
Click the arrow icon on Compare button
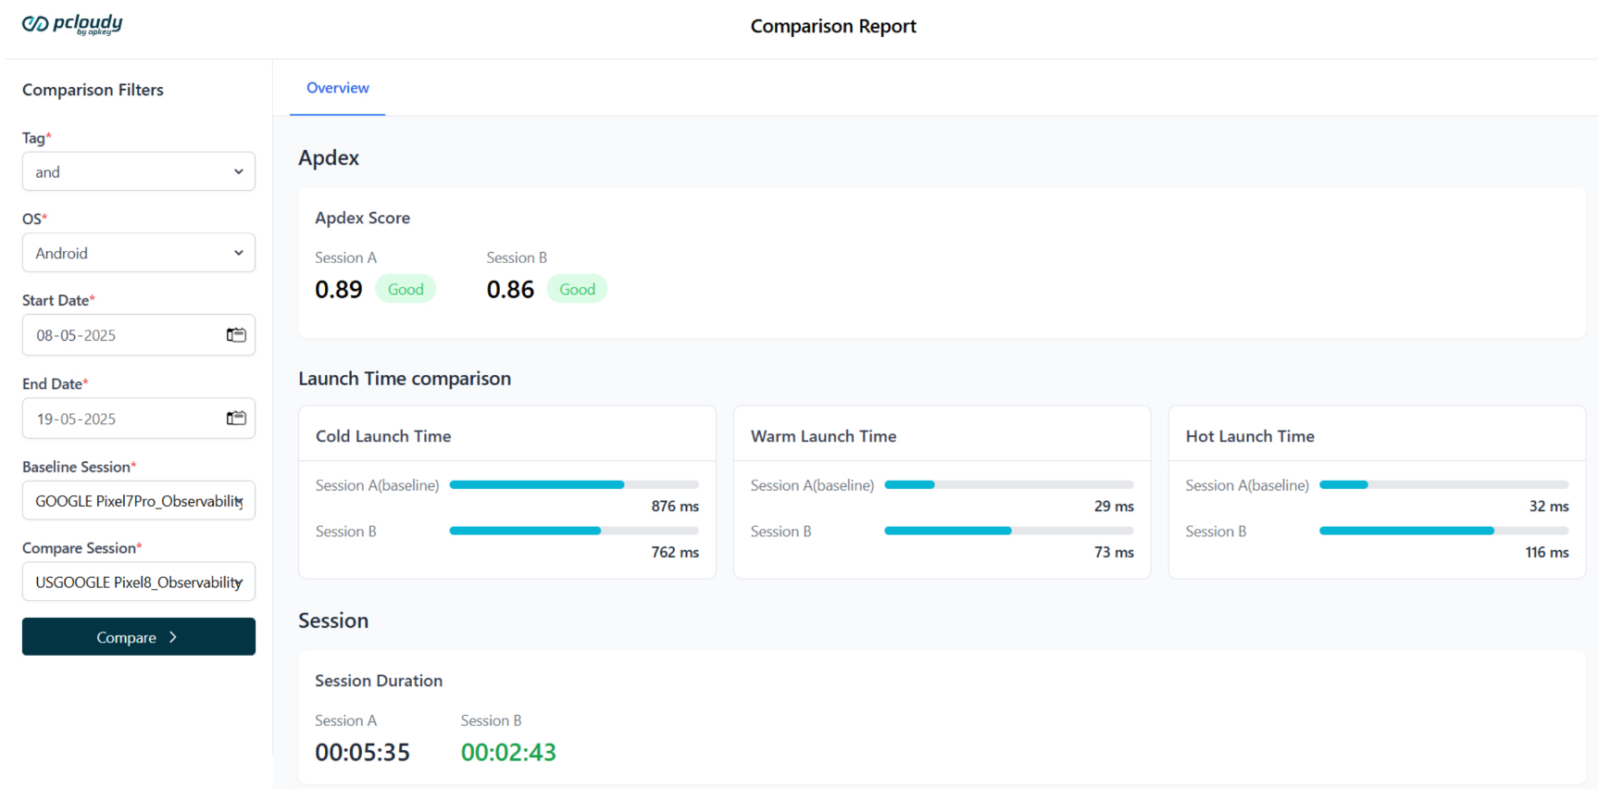[x=173, y=637]
